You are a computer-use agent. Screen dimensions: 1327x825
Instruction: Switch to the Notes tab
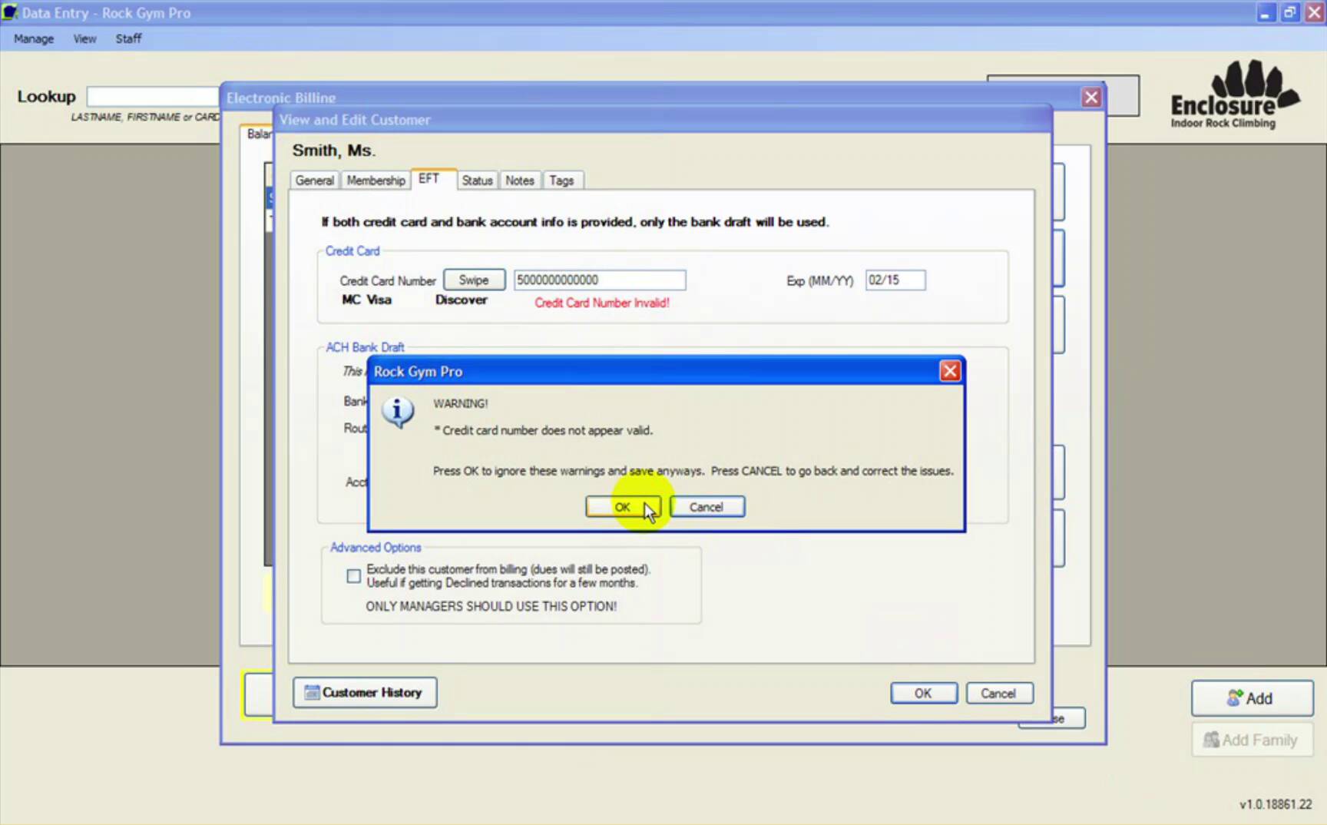tap(520, 181)
